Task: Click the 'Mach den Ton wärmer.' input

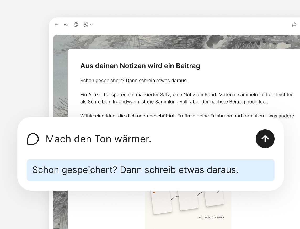Action: click(x=99, y=139)
